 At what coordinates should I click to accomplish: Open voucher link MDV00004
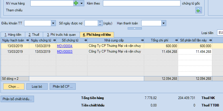click(65, 46)
